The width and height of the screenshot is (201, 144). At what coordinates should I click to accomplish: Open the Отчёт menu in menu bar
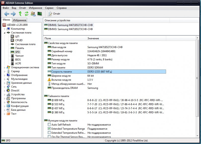(x=23, y=8)
